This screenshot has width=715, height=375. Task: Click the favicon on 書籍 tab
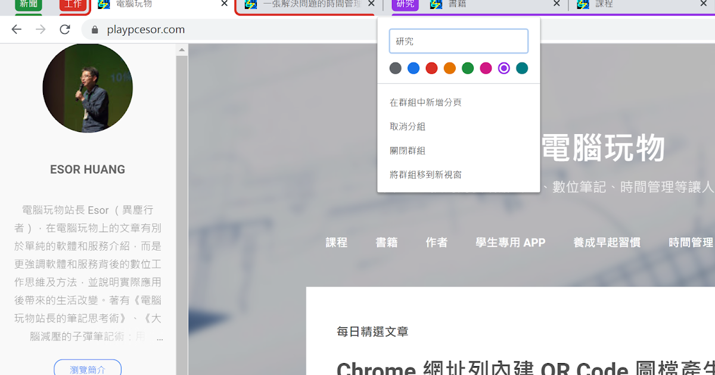pyautogui.click(x=436, y=4)
